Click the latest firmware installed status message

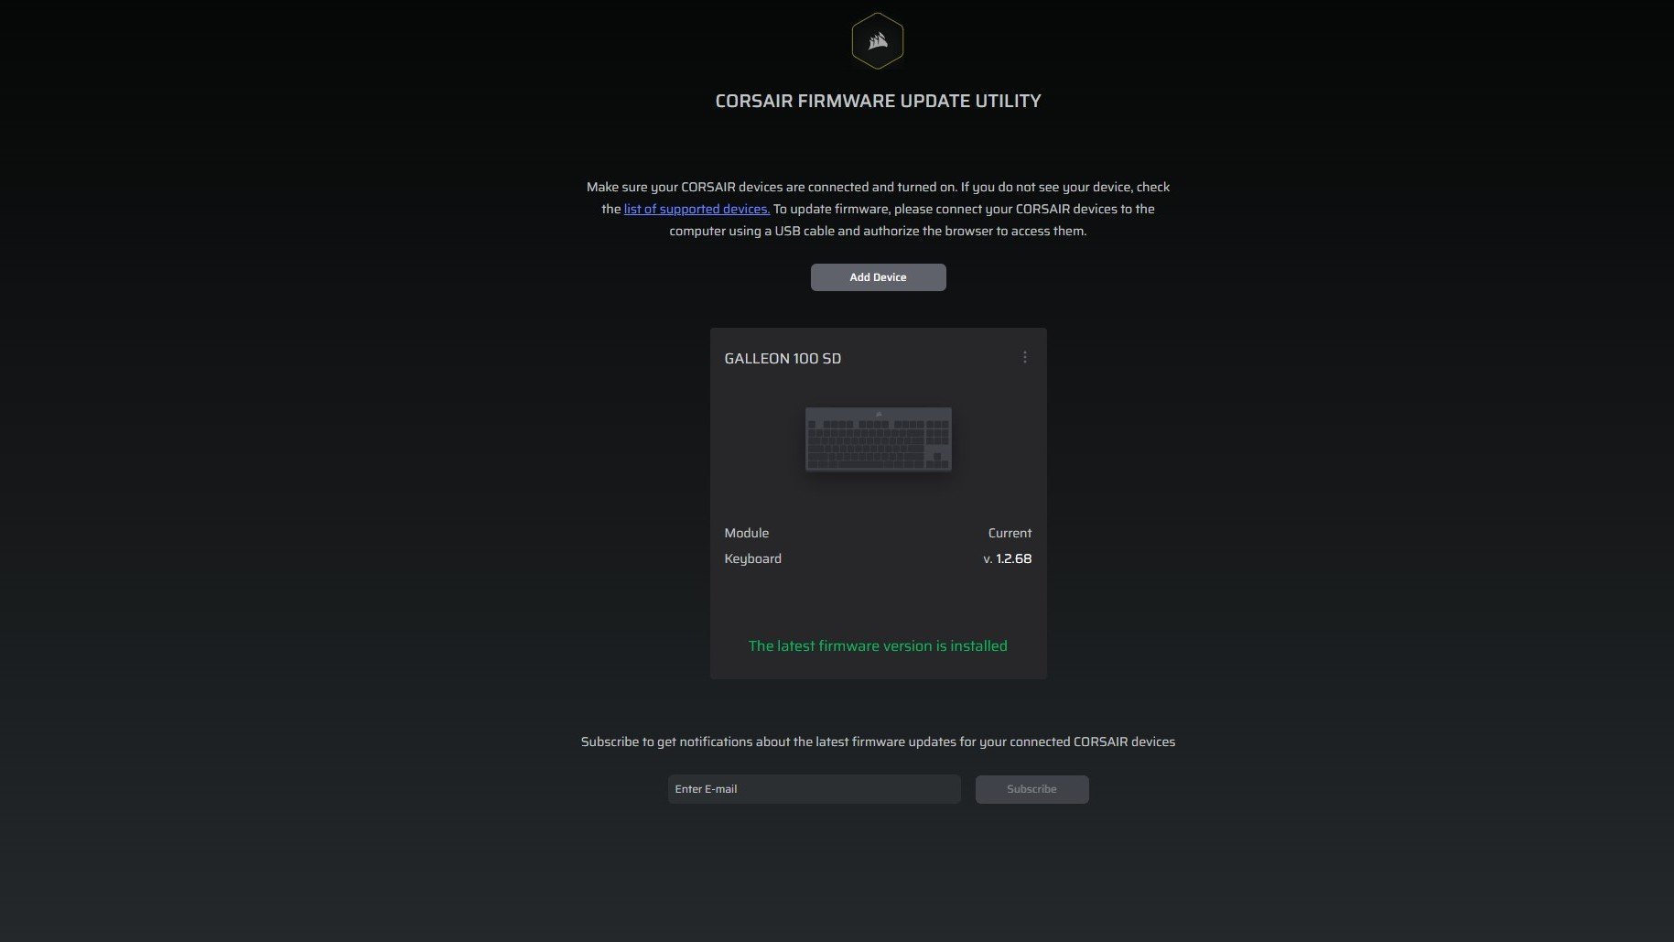tap(878, 646)
